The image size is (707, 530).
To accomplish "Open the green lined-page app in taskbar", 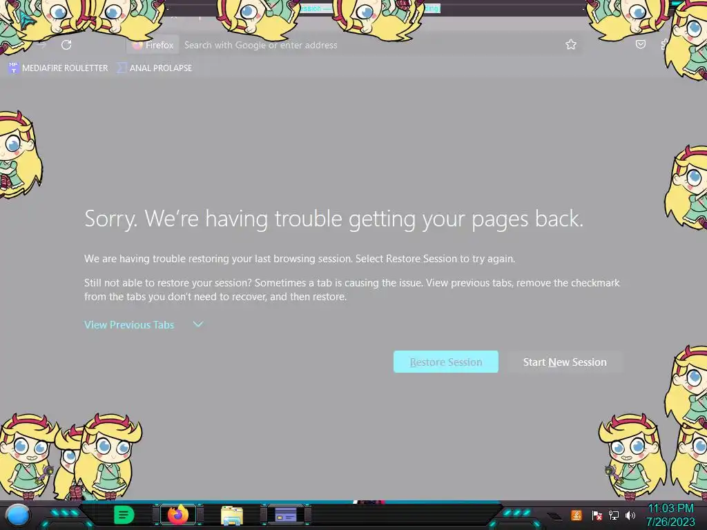I will (x=124, y=515).
